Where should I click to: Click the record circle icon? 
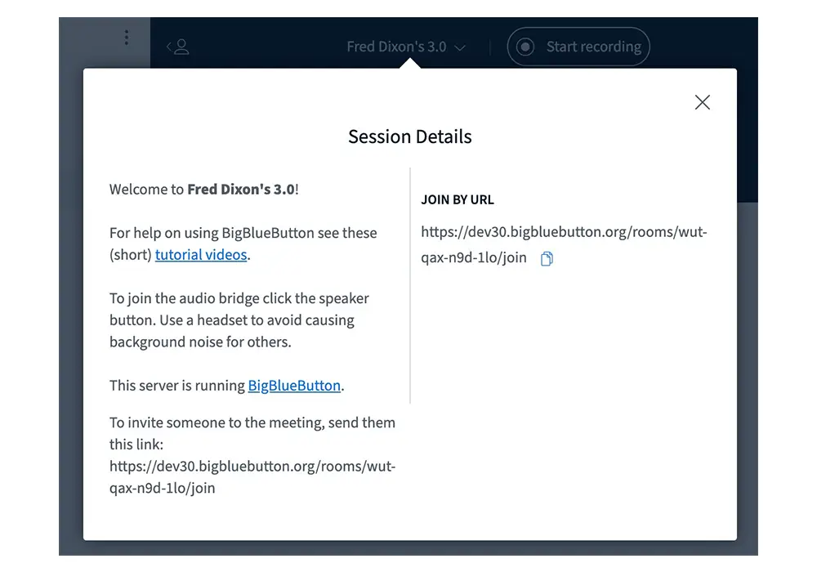coord(525,47)
